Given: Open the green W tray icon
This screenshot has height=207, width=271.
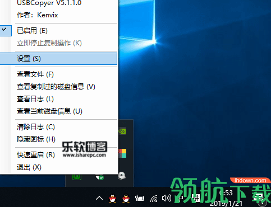Looking at the screenshot, I should pyautogui.click(x=77, y=177).
